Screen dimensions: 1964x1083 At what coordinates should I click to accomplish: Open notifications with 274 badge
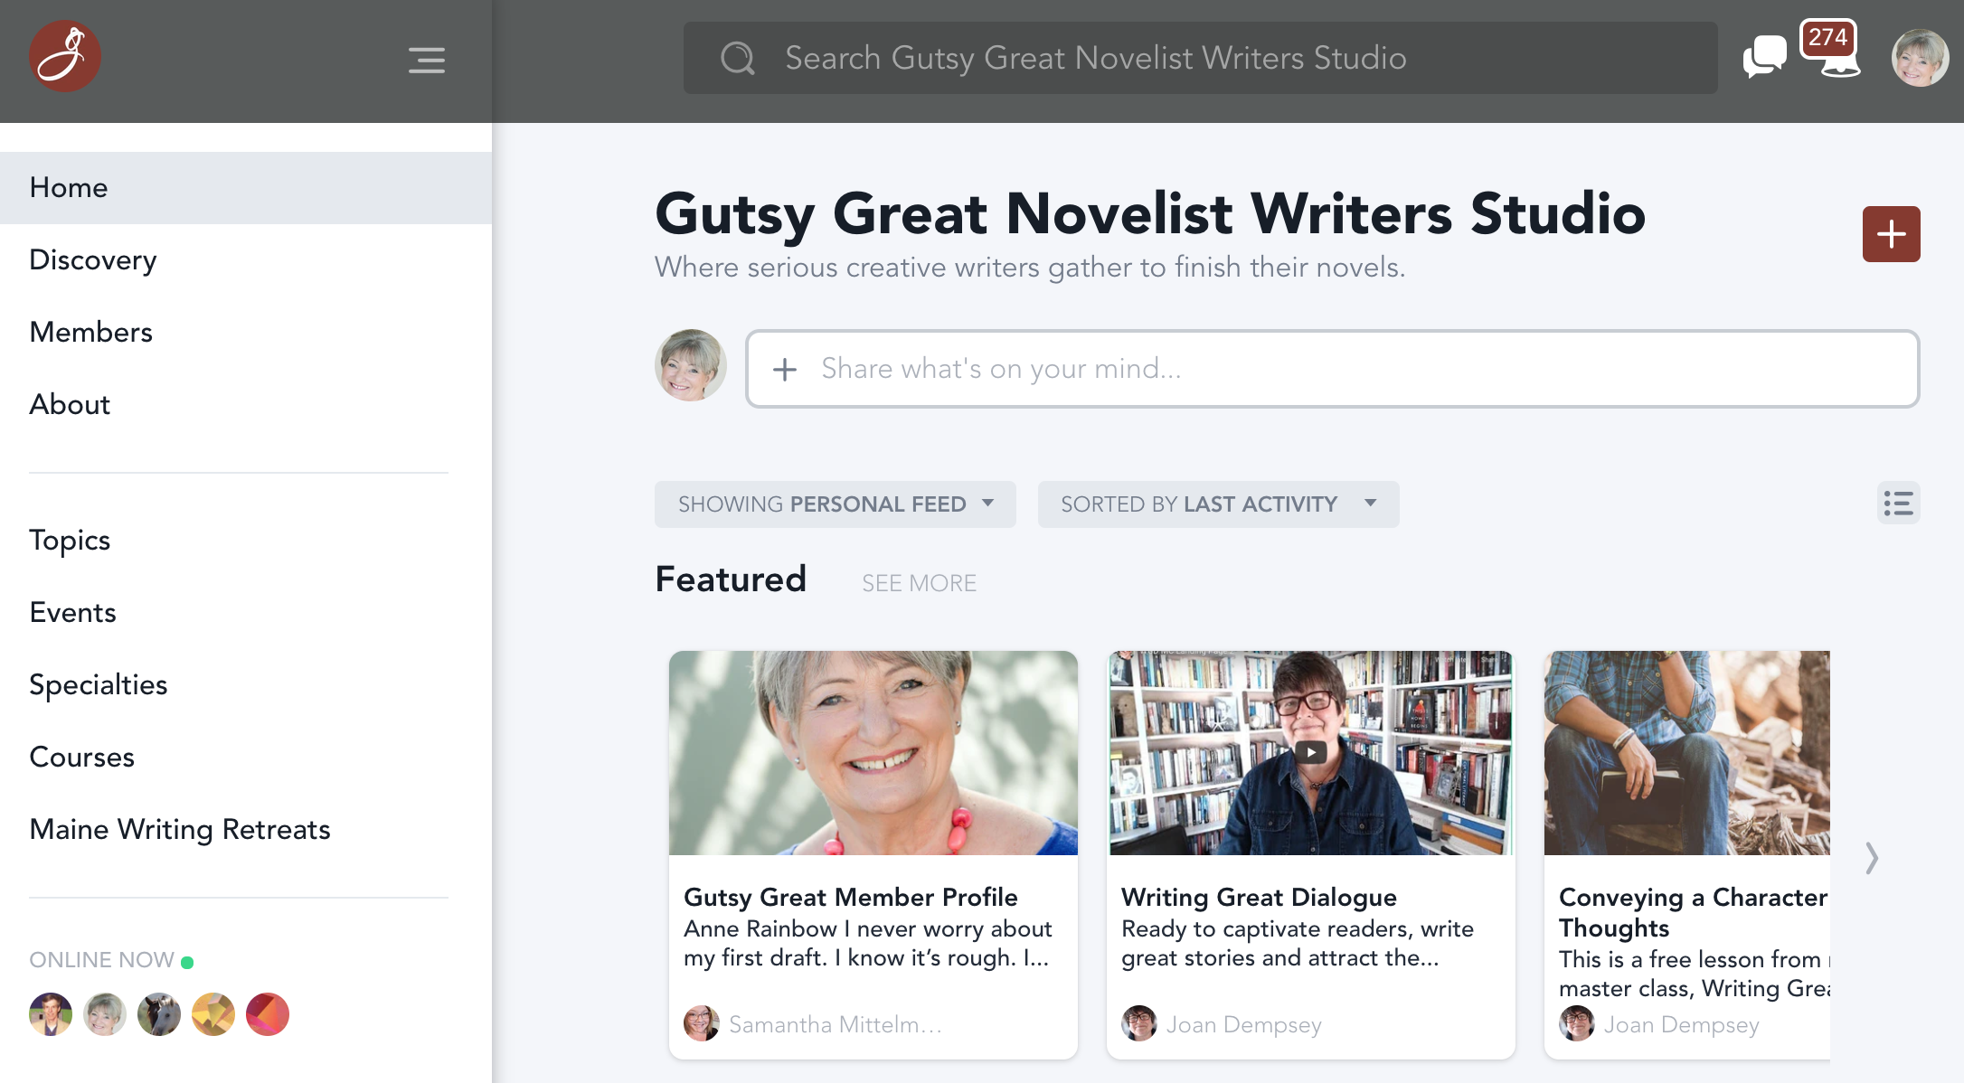click(x=1830, y=50)
